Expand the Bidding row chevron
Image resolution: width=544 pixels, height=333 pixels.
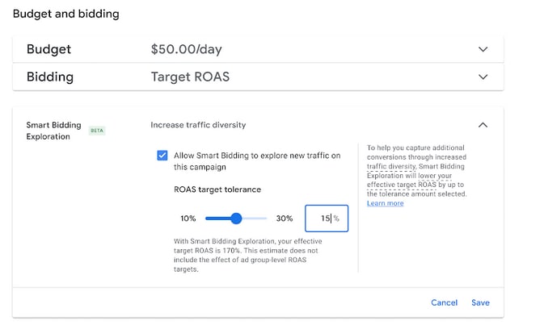[483, 77]
